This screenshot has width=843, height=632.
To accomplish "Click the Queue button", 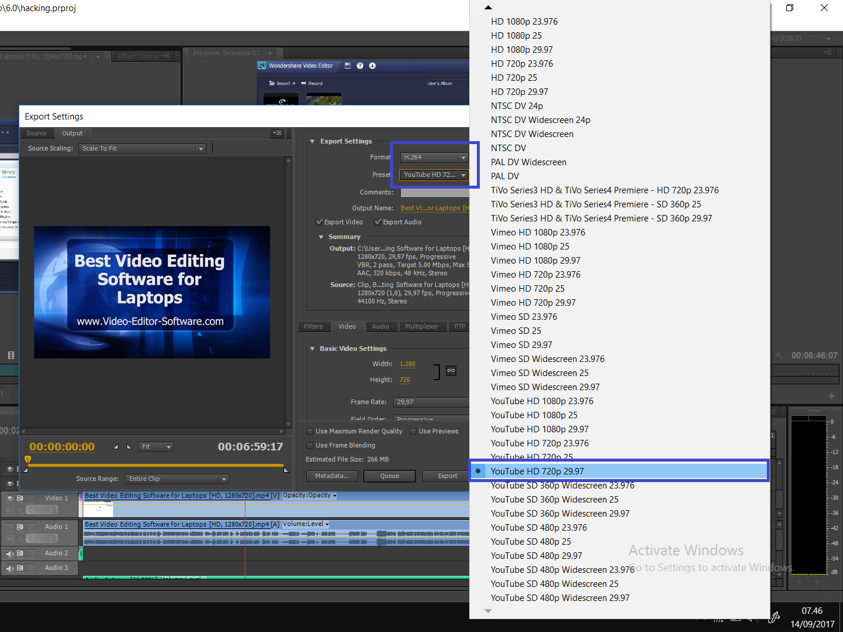I will click(390, 476).
